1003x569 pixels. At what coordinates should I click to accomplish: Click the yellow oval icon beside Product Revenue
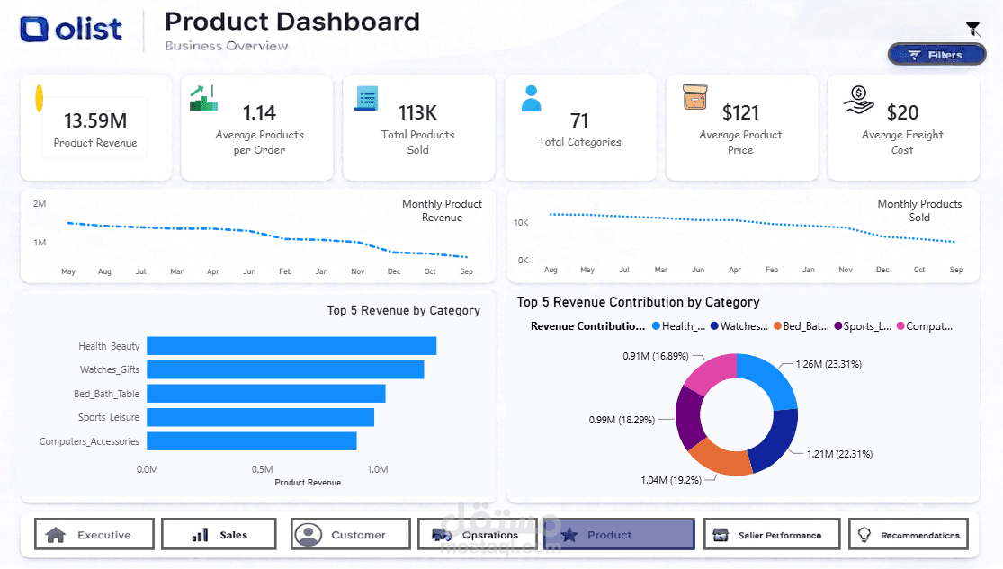click(39, 99)
